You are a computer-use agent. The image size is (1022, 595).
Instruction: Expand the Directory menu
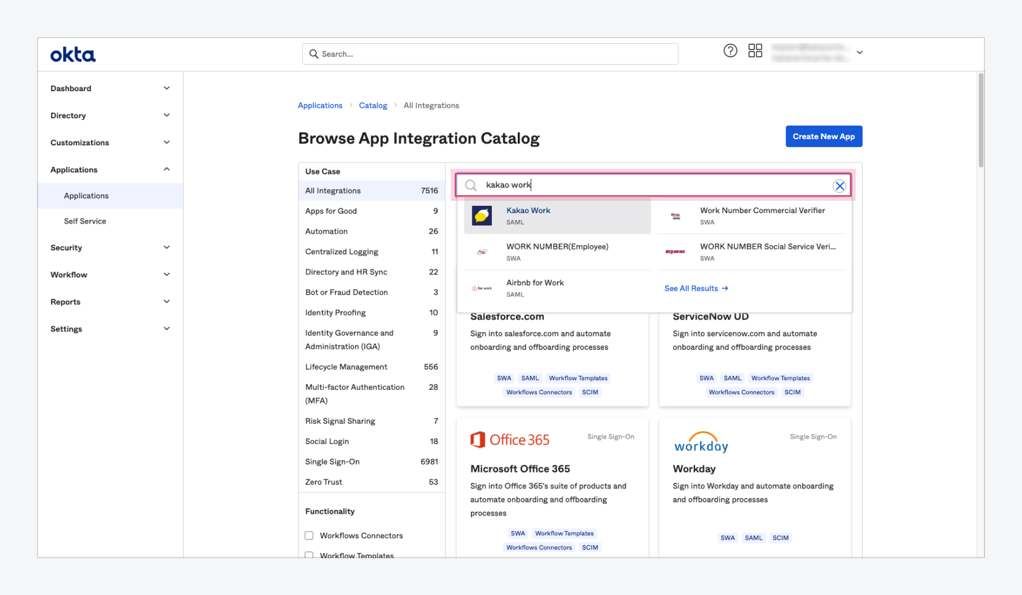click(110, 116)
